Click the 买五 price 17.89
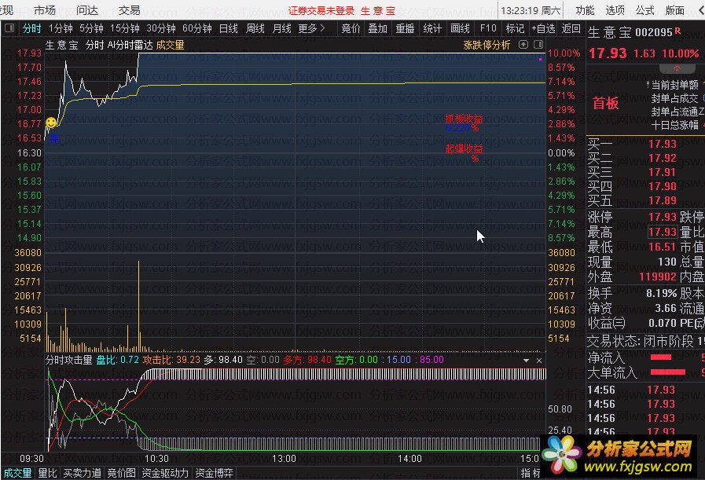 coord(663,200)
